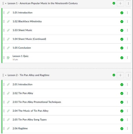Grab the drag handle of 2.02 Tin Pan Alley

click(4, 93)
